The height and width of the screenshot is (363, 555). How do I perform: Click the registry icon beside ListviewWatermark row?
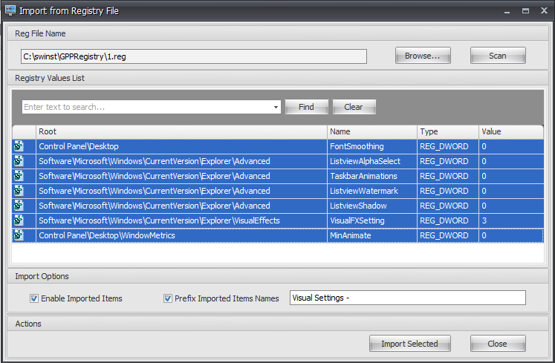point(19,191)
